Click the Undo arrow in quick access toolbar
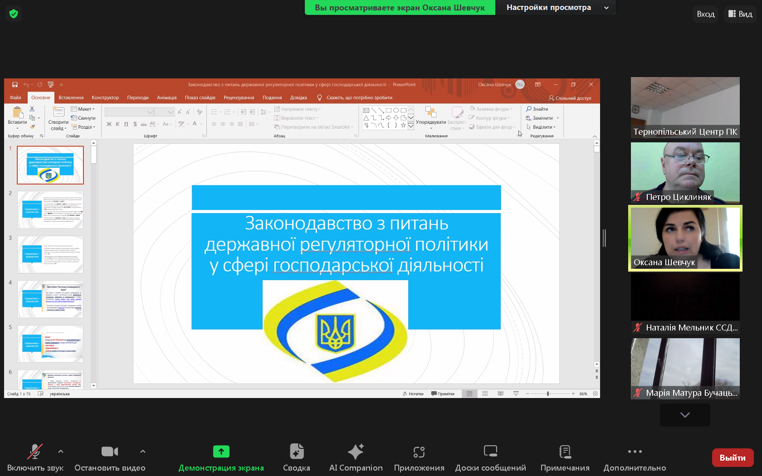This screenshot has height=476, width=762. pyautogui.click(x=26, y=85)
